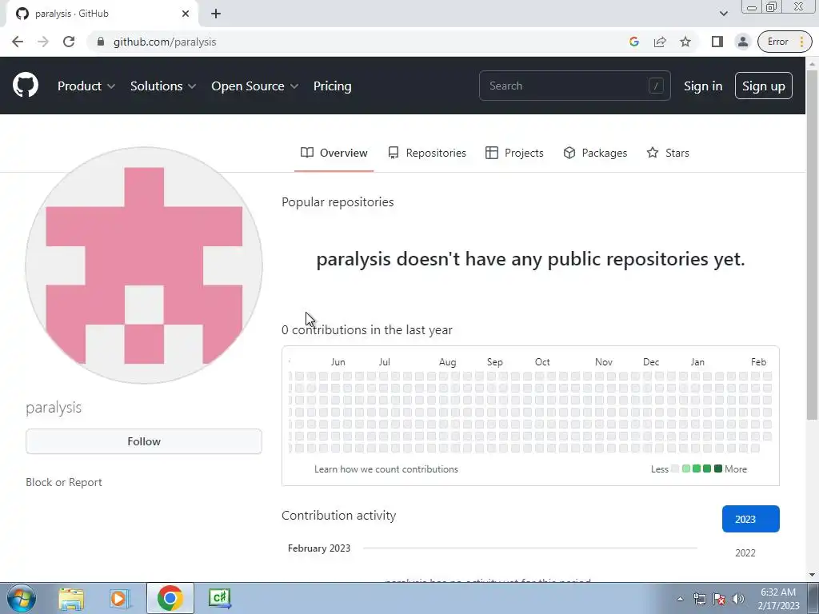
Task: Click the darkest green legend swatch
Action: pyautogui.click(x=718, y=468)
